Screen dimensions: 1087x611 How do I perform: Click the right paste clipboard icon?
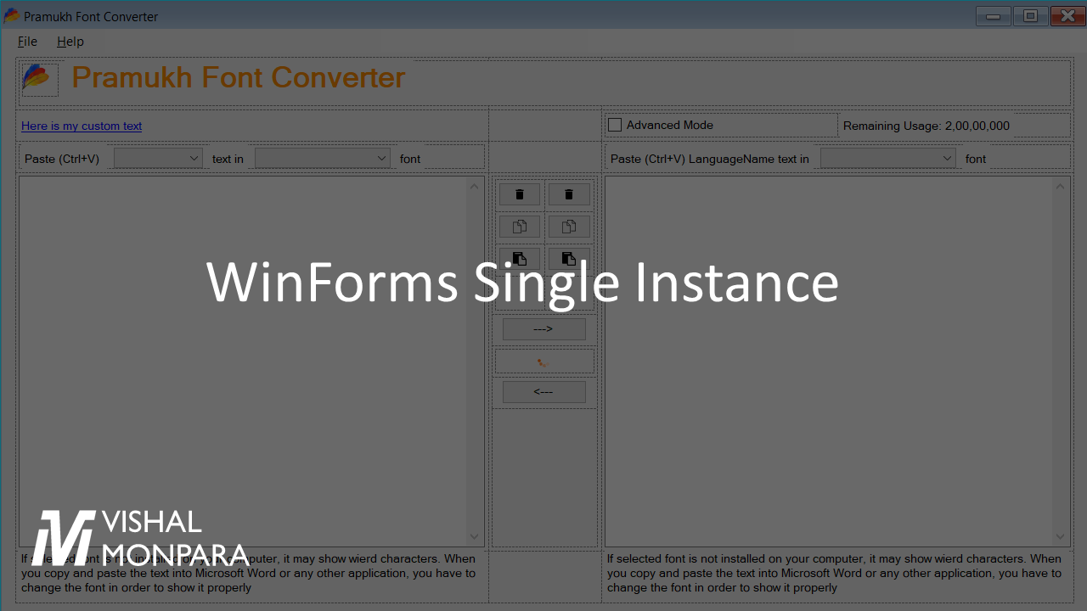click(569, 258)
